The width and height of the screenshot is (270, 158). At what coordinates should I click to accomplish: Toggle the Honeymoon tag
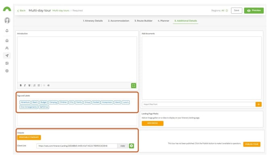(107, 102)
